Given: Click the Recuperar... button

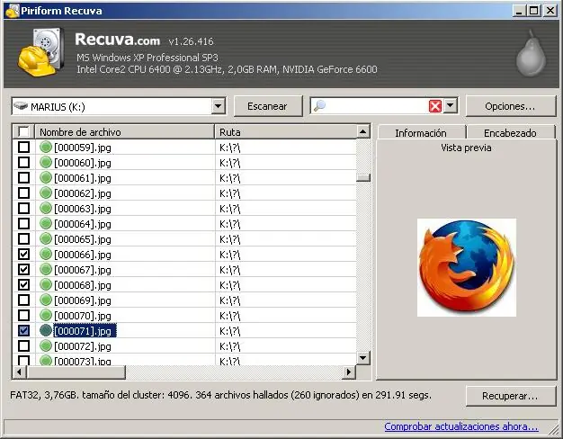Looking at the screenshot, I should coord(510,396).
